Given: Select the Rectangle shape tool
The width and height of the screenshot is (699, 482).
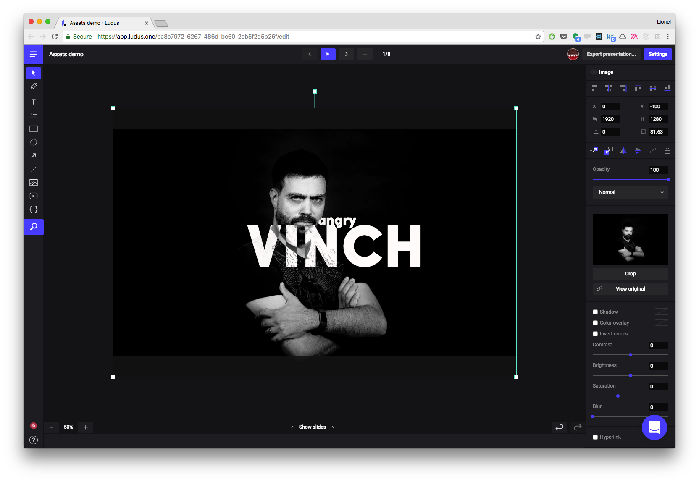Looking at the screenshot, I should click(33, 128).
